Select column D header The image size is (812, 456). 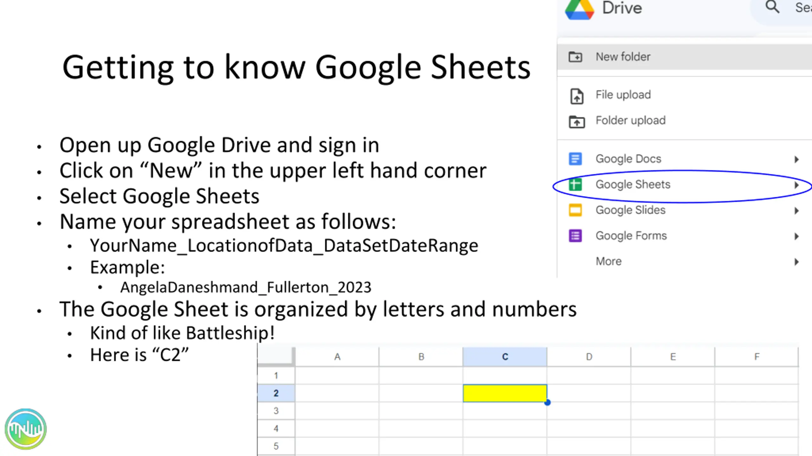click(589, 357)
